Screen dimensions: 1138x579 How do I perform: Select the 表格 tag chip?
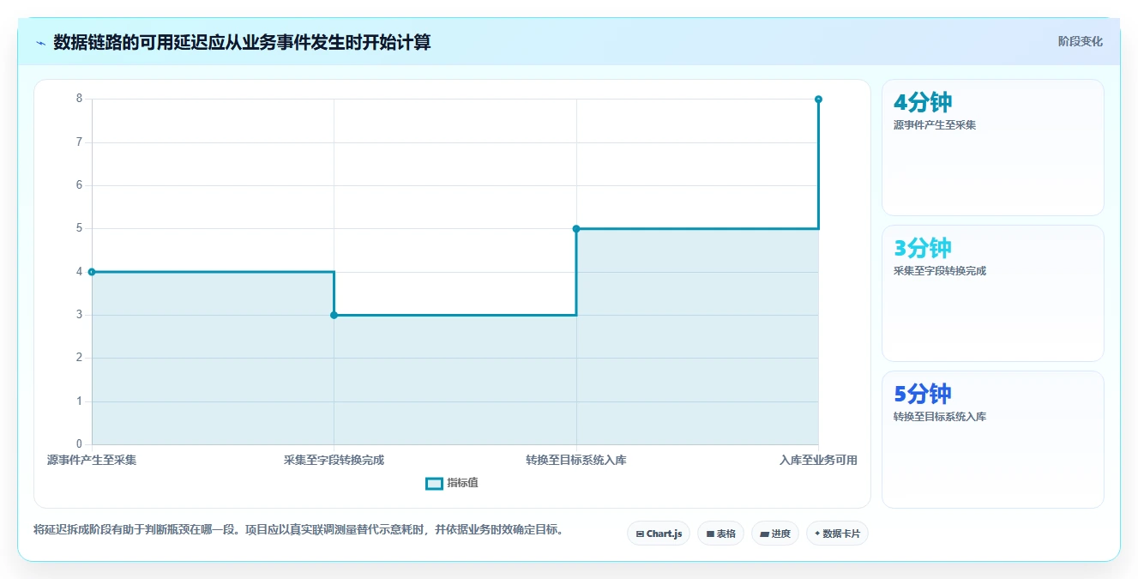pos(721,534)
